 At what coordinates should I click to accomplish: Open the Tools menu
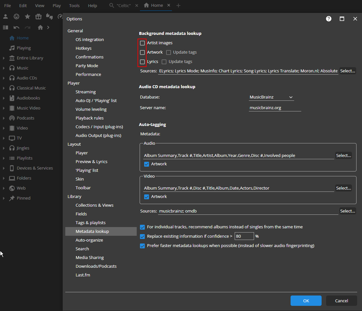pos(74,5)
